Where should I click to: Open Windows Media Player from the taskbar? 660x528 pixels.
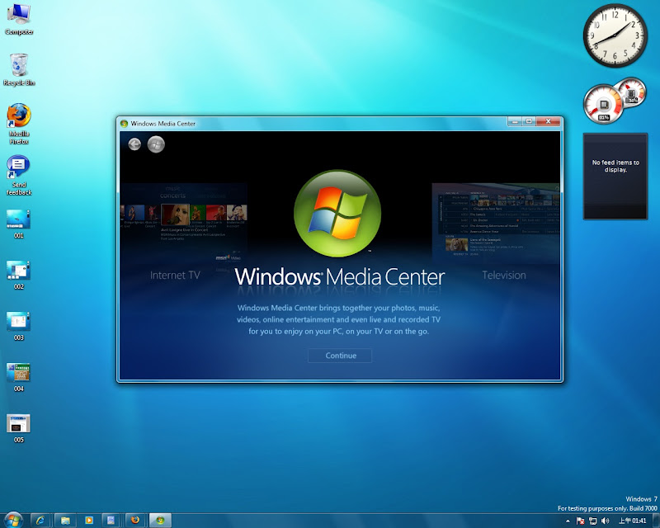pyautogui.click(x=89, y=521)
